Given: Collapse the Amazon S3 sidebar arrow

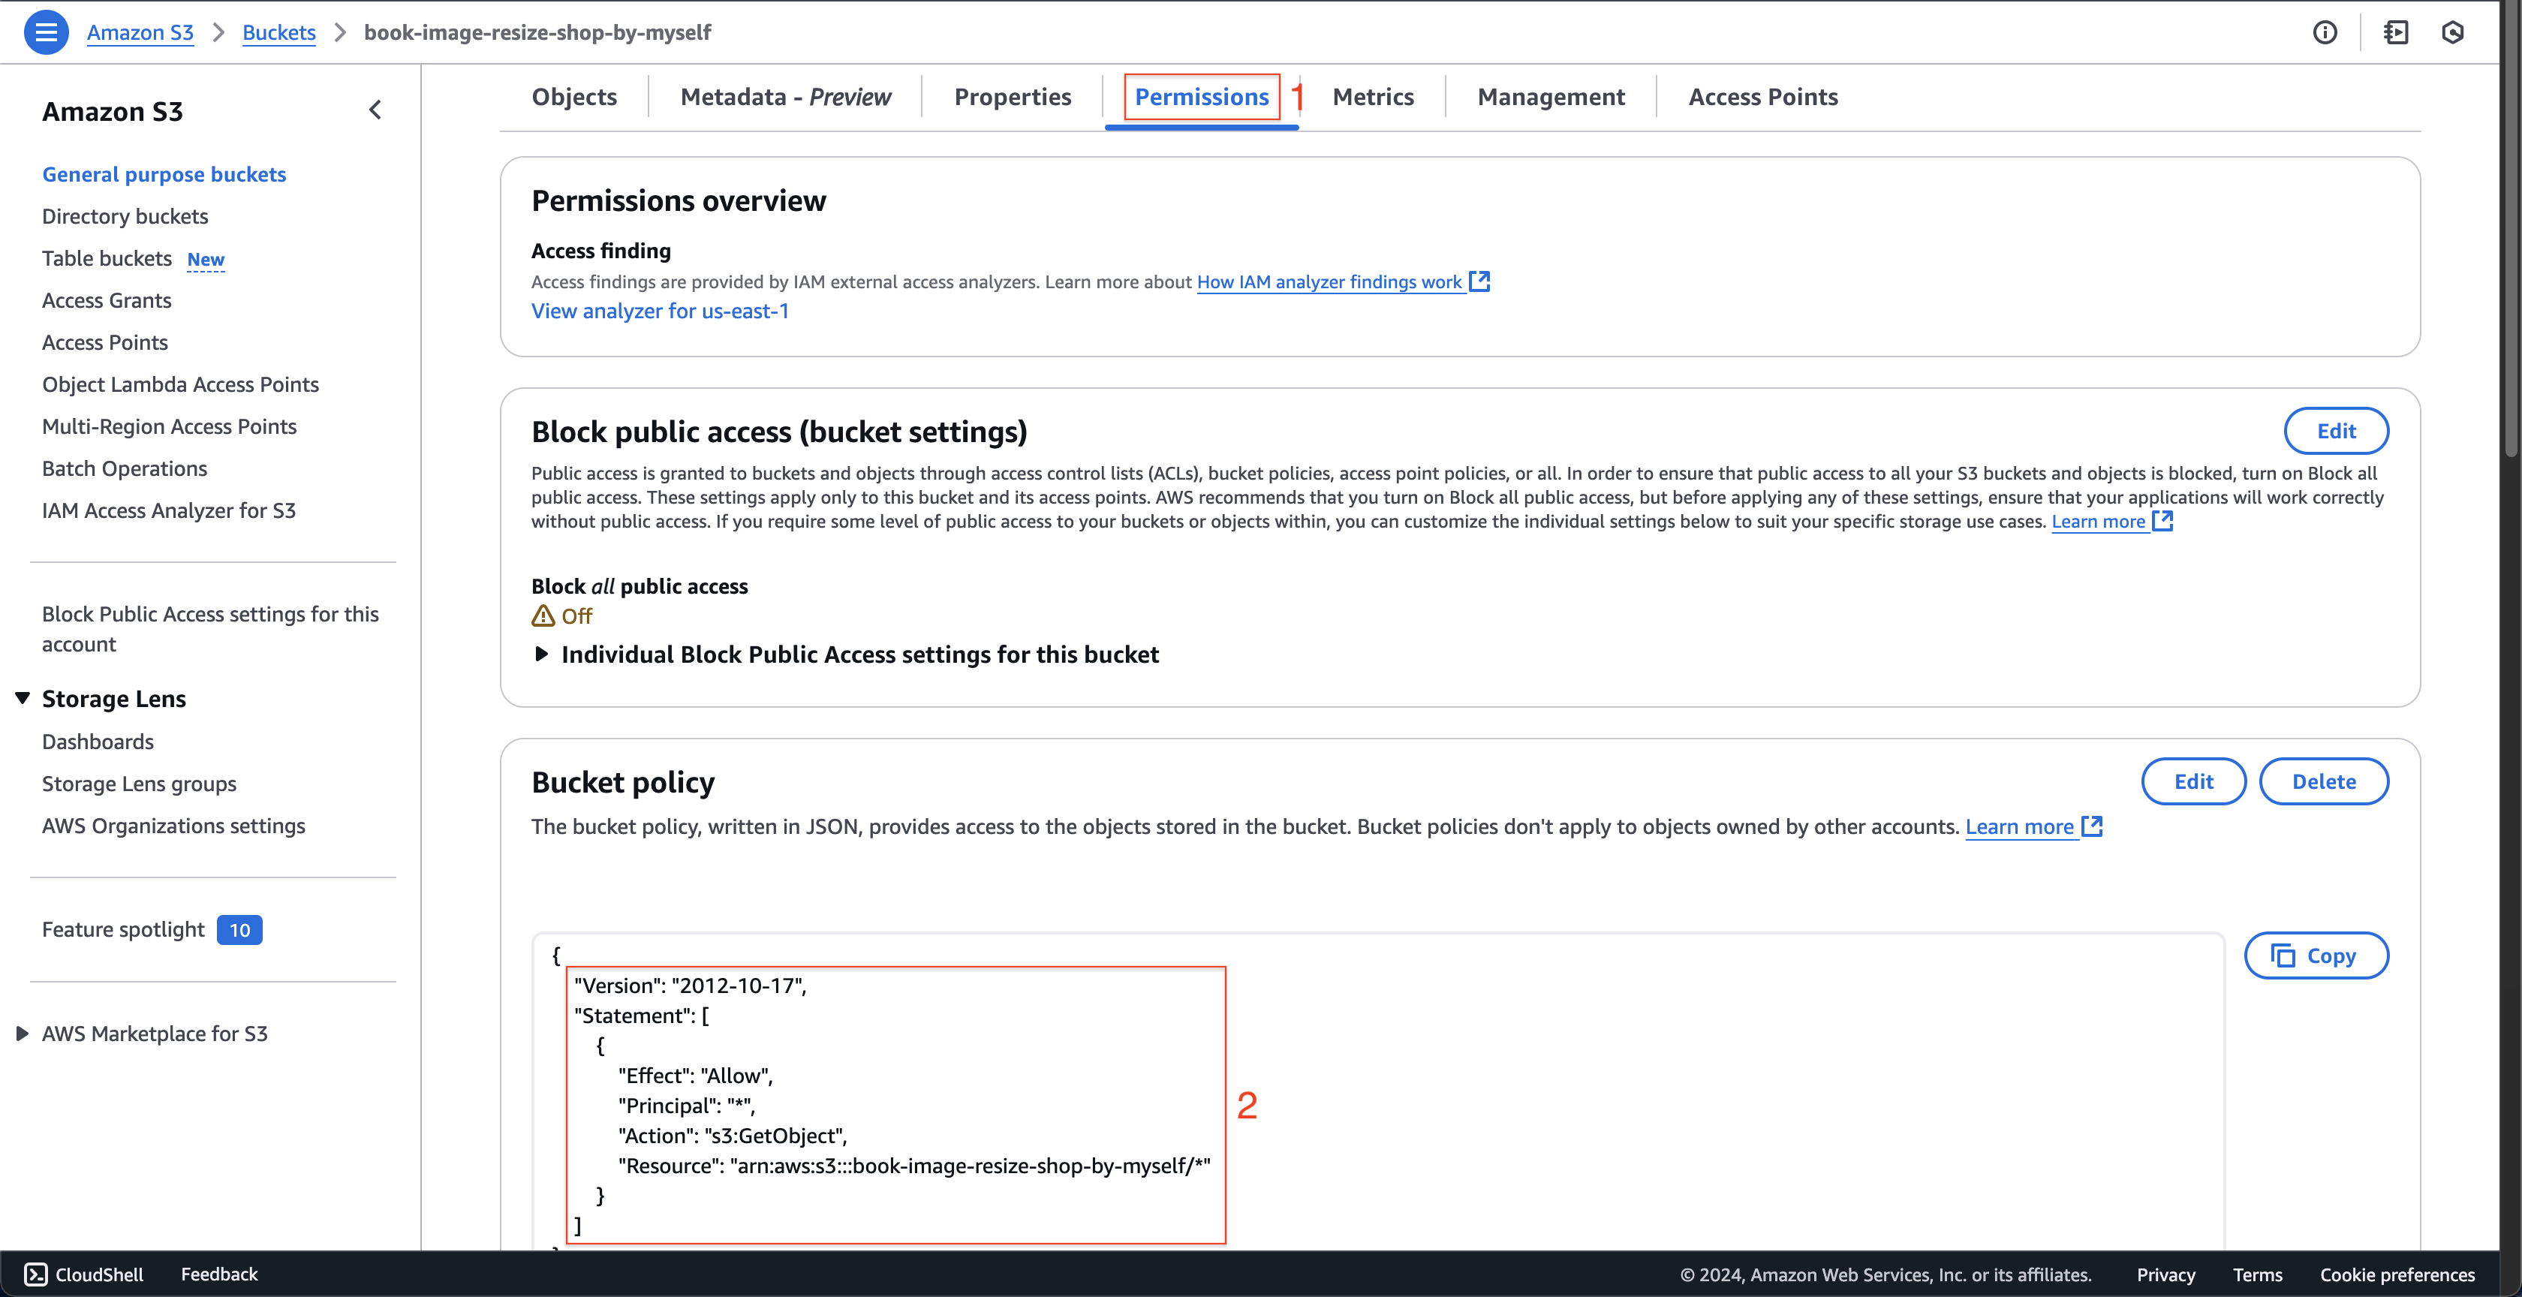Looking at the screenshot, I should [x=375, y=110].
